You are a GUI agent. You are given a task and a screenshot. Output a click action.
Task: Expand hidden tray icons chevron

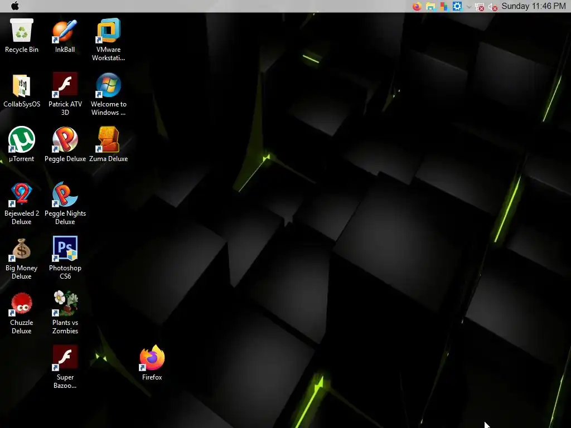[469, 7]
